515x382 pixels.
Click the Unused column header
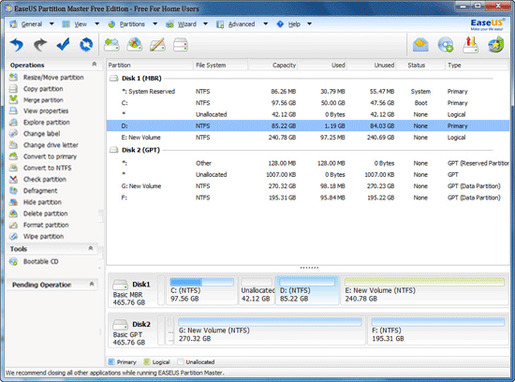click(372, 65)
